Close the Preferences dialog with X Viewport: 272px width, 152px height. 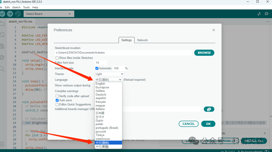coord(214,30)
